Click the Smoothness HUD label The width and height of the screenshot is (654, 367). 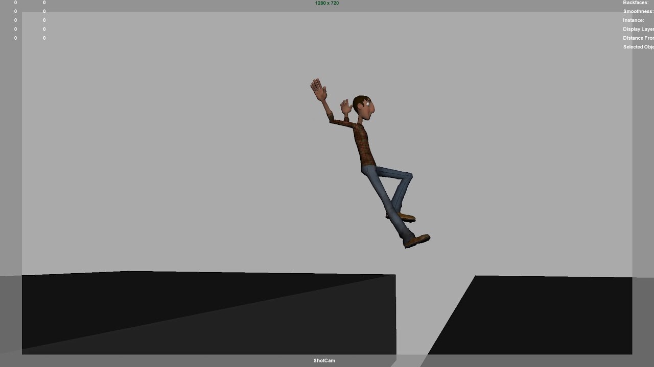pos(637,11)
